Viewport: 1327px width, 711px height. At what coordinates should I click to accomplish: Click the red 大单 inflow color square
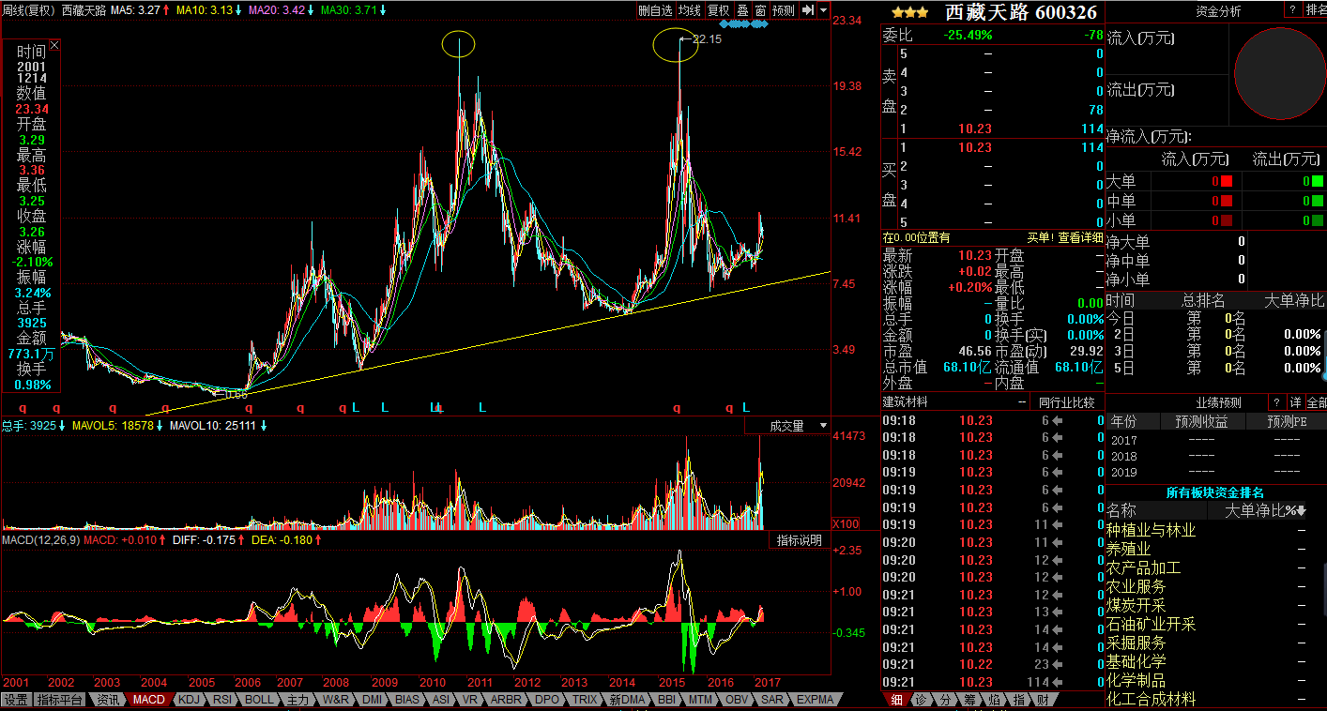click(1226, 181)
